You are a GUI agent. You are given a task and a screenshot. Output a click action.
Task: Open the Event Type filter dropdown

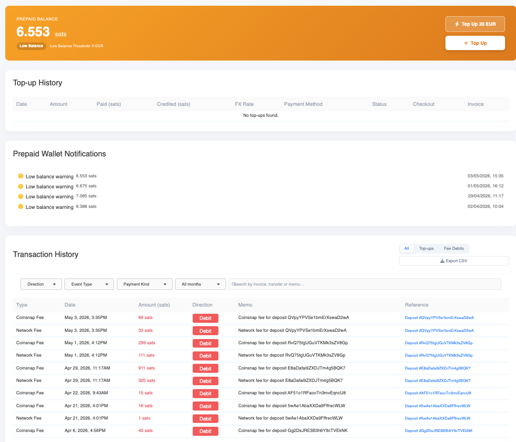(x=89, y=284)
